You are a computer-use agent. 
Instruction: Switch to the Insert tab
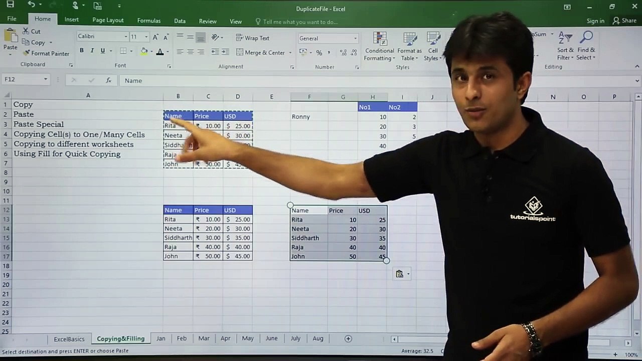[x=71, y=20]
